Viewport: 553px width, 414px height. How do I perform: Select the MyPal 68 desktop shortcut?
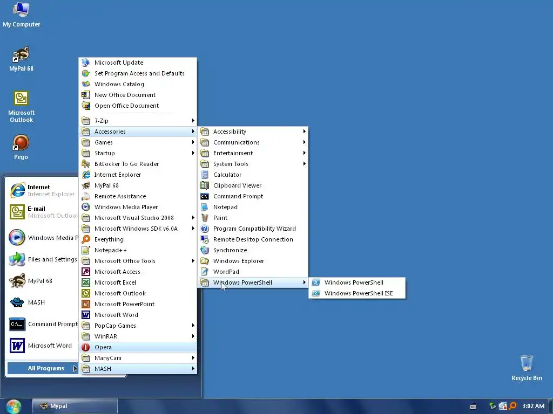(x=21, y=59)
